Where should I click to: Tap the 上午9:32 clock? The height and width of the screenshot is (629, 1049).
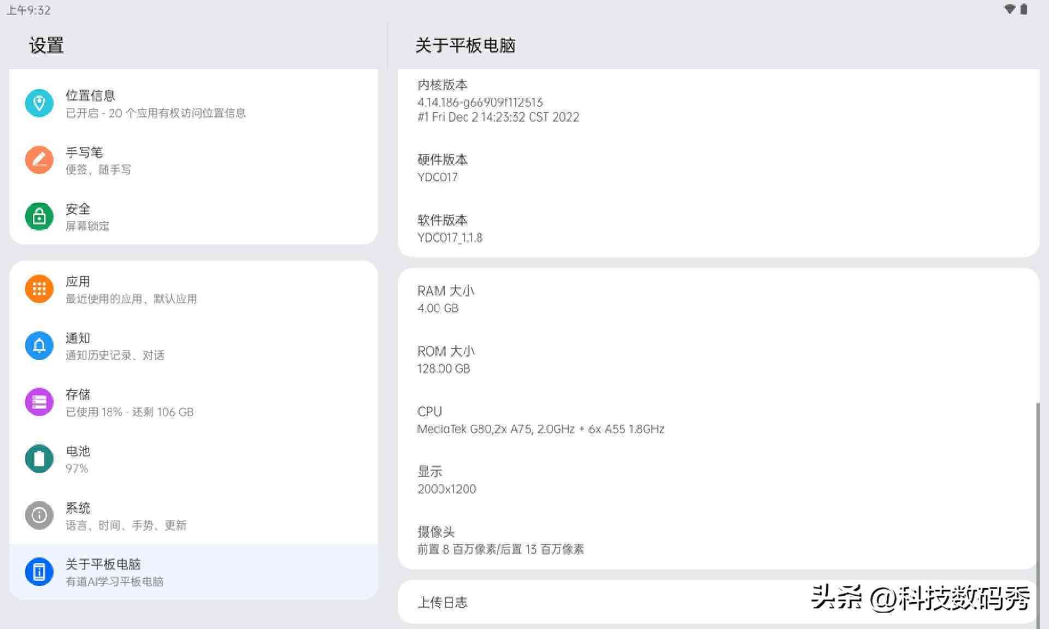click(28, 10)
